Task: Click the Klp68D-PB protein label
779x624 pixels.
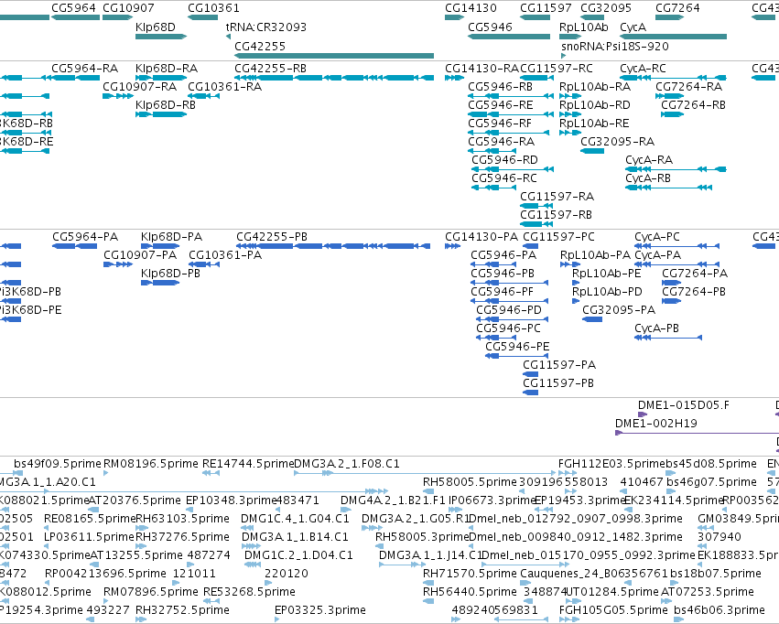Action: (170, 274)
